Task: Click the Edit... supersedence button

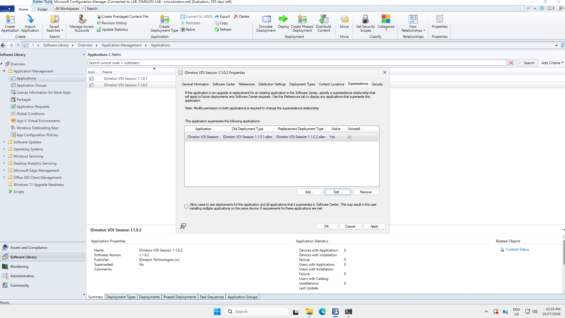Action: 338,192
